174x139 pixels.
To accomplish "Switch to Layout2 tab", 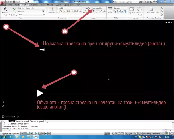I will pos(41,121).
